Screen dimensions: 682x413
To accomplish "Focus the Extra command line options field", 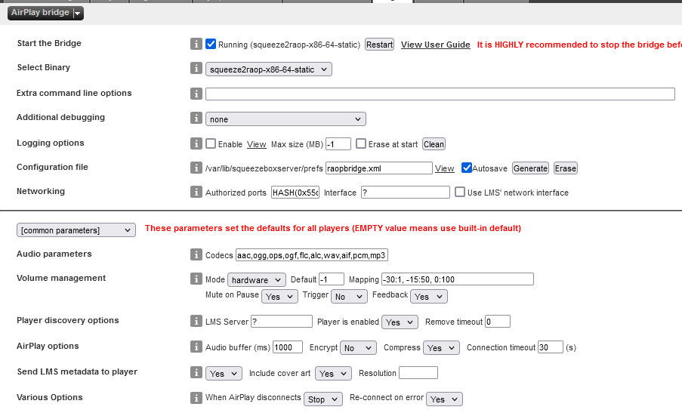I will 440,94.
